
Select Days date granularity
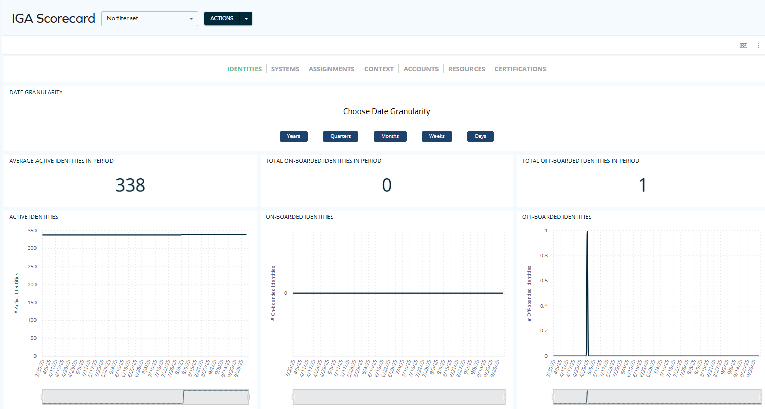click(x=480, y=136)
